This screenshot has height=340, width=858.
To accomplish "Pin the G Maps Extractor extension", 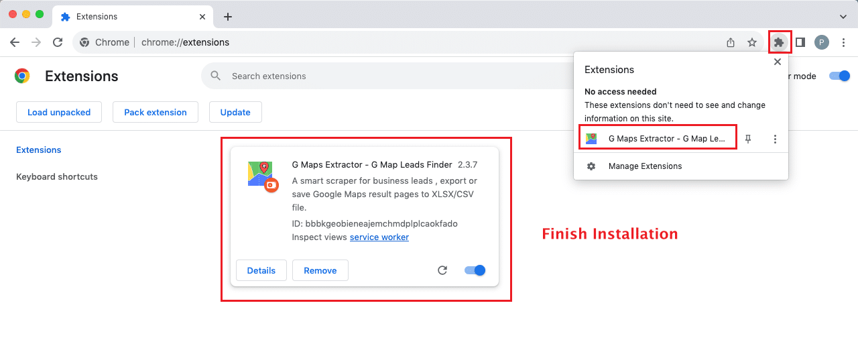I will click(x=749, y=139).
